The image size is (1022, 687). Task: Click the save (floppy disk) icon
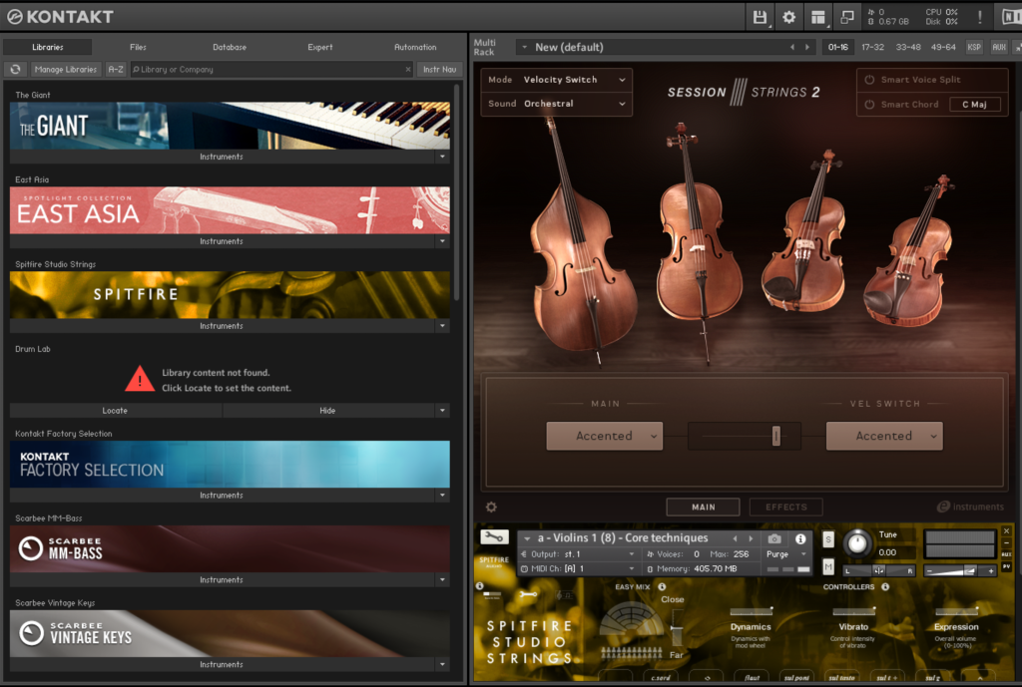pyautogui.click(x=761, y=17)
